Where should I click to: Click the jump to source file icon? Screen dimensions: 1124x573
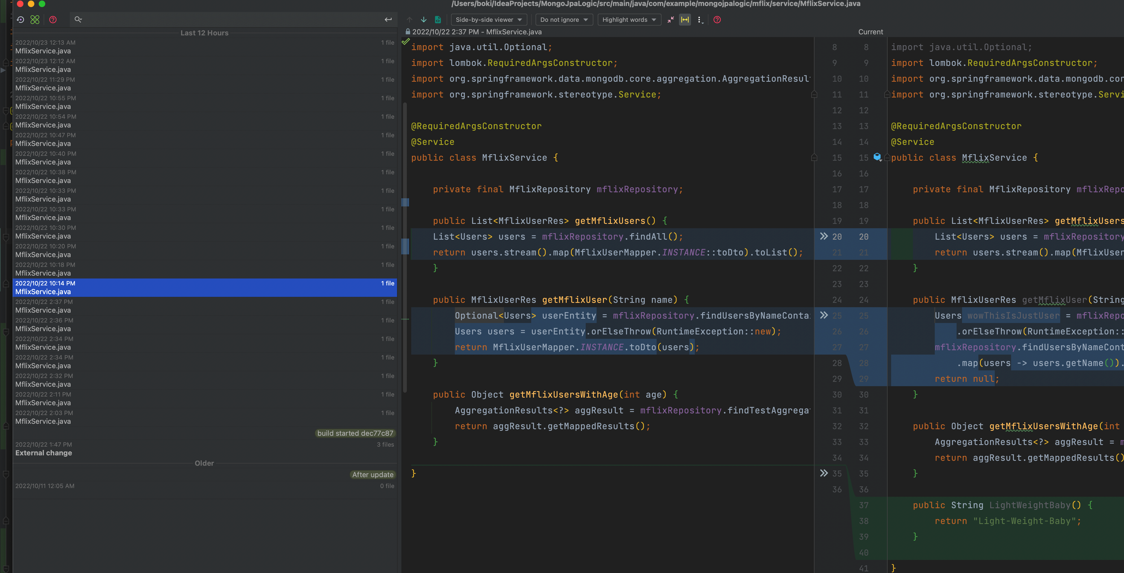point(438,20)
